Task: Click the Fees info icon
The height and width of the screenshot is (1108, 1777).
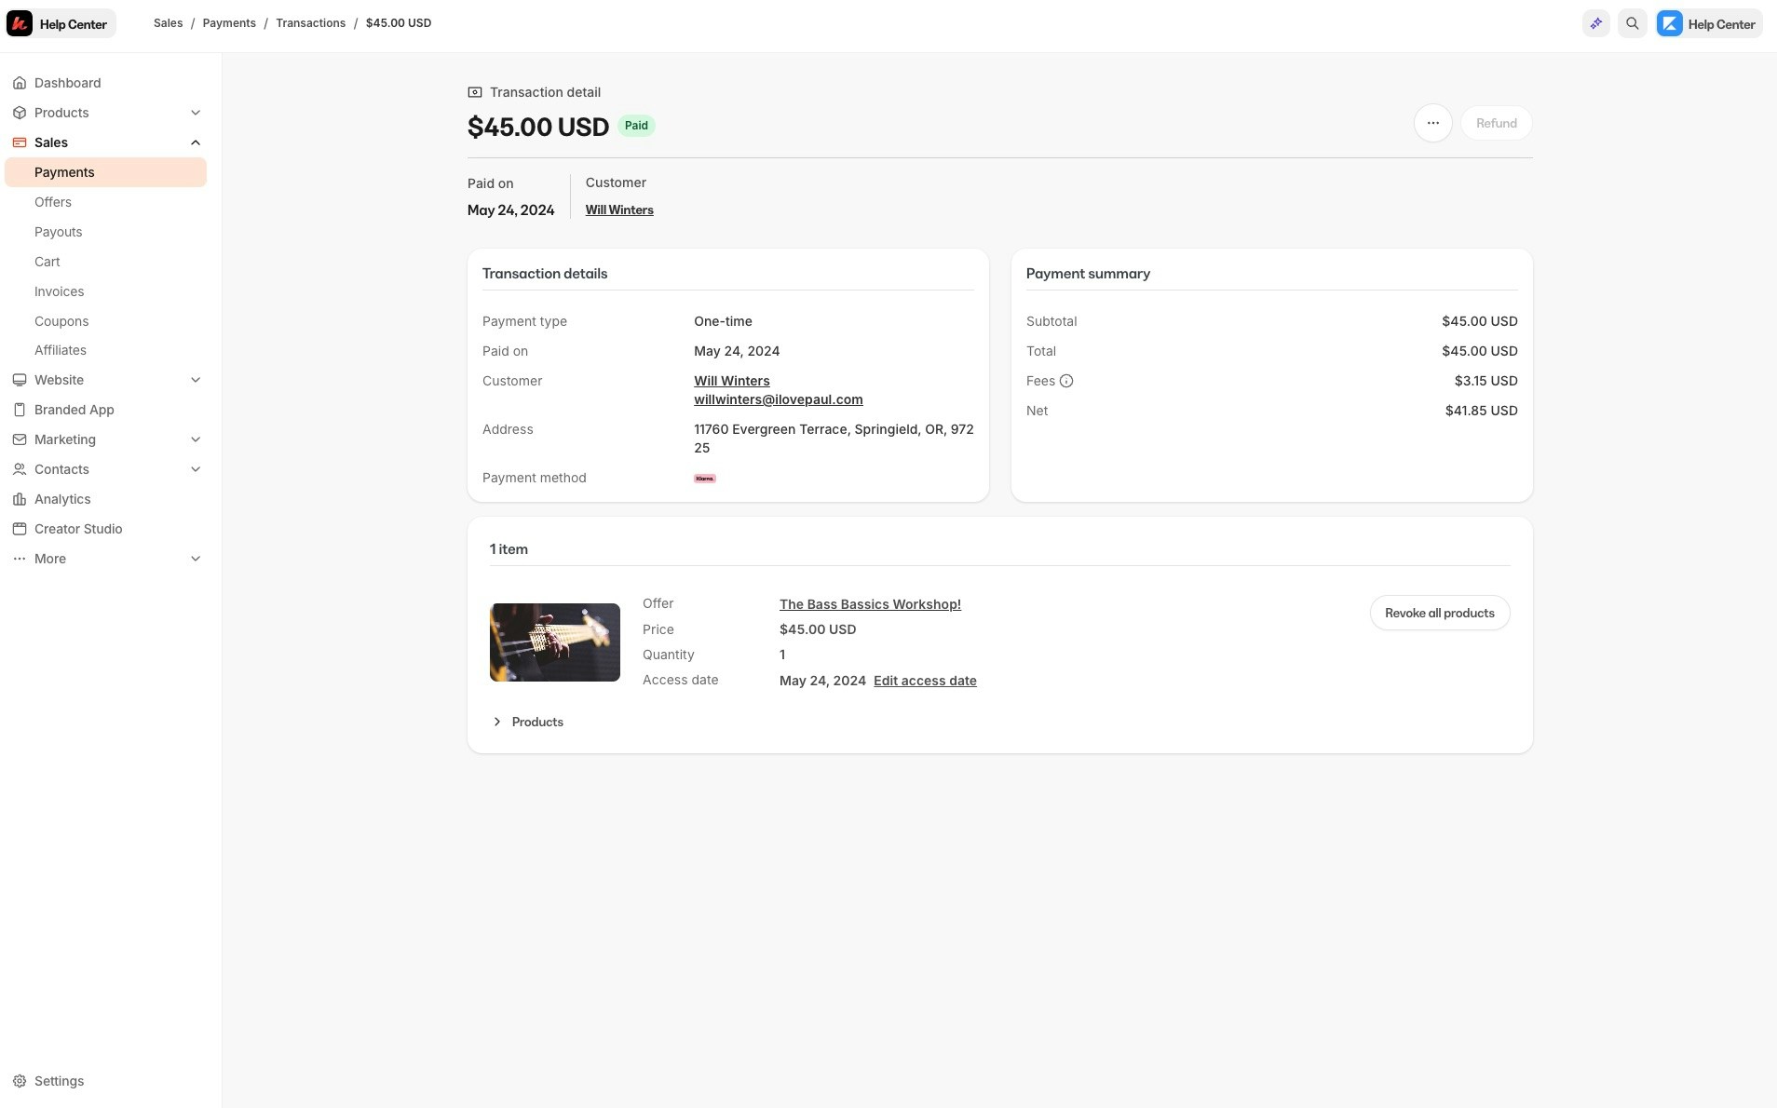Action: (1067, 381)
